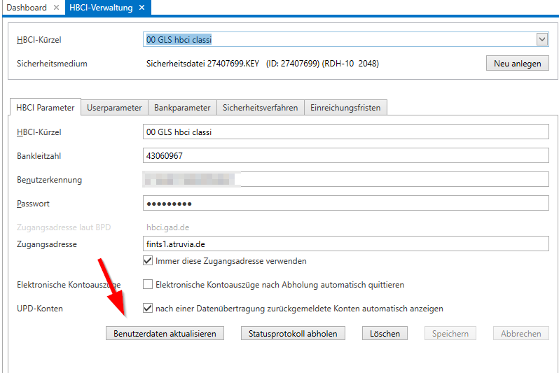Switch to the Sicherheitsverfahren tab
559x373 pixels.
tap(260, 108)
